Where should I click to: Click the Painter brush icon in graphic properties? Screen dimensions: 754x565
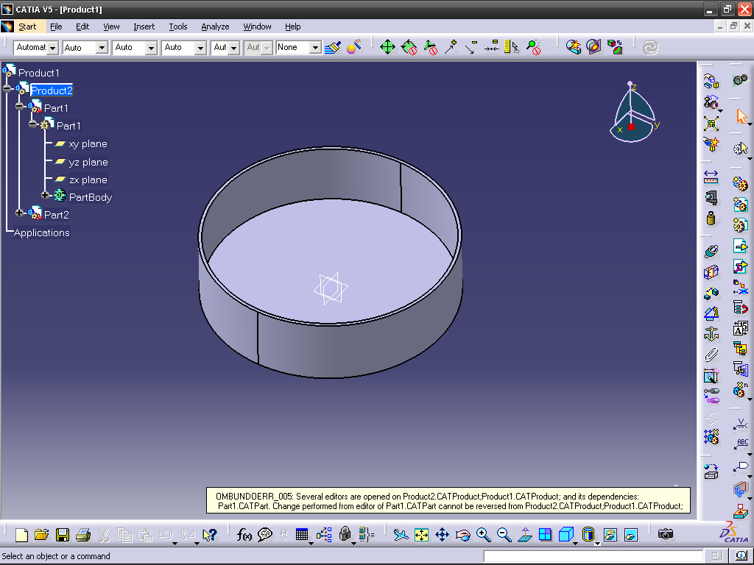[332, 47]
